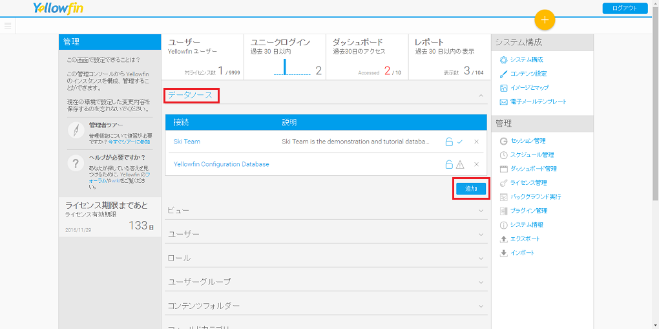The width and height of the screenshot is (659, 329).
Task: Delete Yellowfin Configuration Database with X icon
Action: [476, 164]
